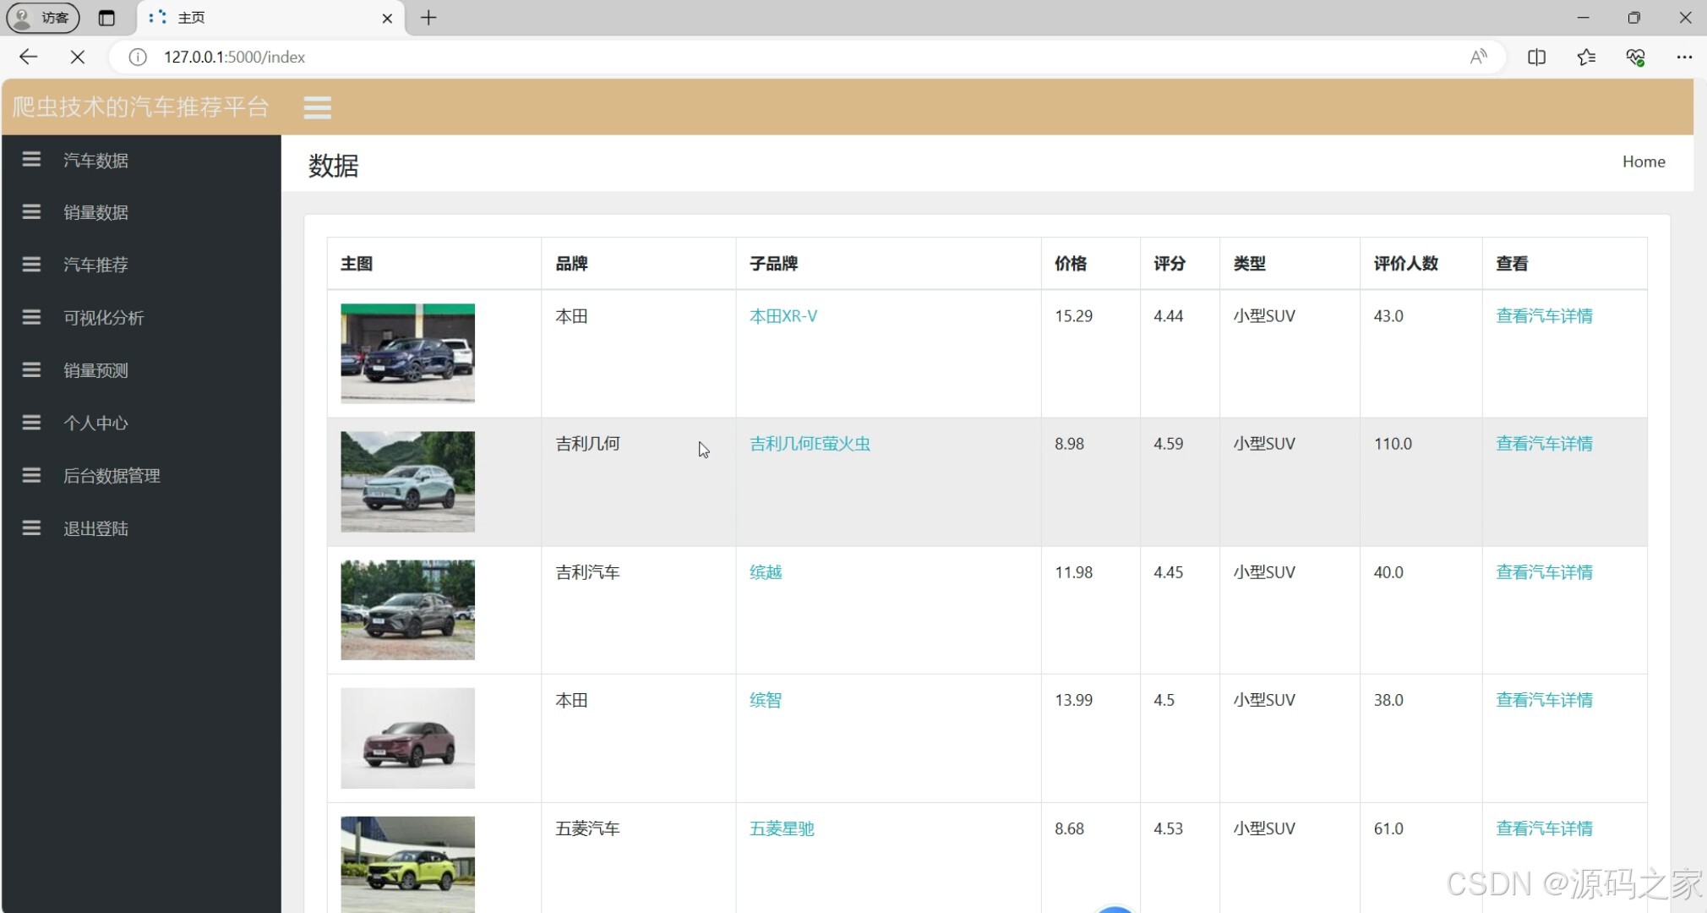1707x913 pixels.
Task: Open the 本田XR-V sub-brand link
Action: [x=783, y=316]
